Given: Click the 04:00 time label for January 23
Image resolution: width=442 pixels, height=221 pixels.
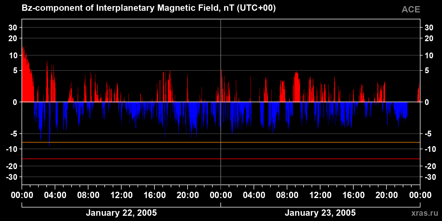Looking at the screenshot, I should coord(254,195).
